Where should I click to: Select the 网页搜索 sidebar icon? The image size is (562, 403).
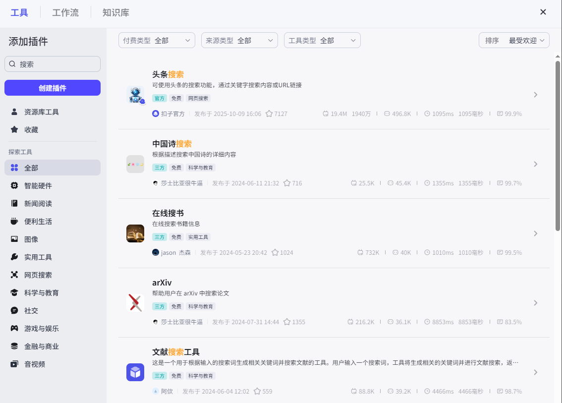click(x=15, y=275)
